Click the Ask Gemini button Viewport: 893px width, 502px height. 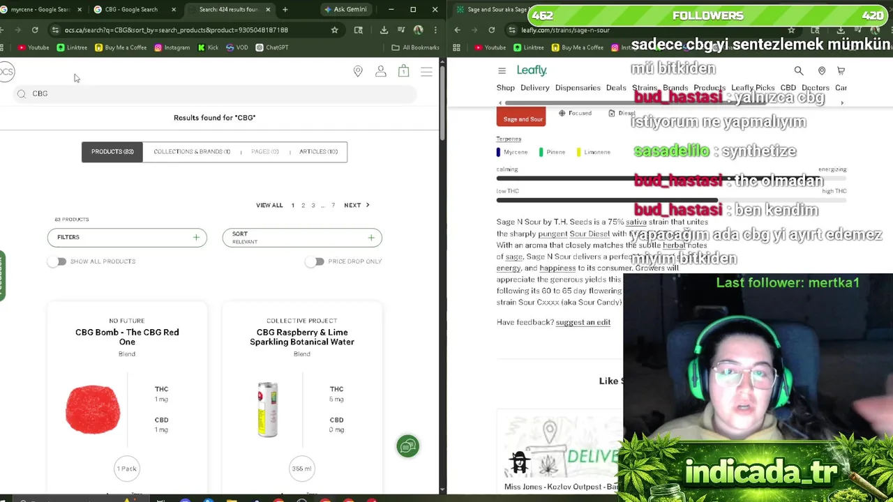pyautogui.click(x=345, y=10)
